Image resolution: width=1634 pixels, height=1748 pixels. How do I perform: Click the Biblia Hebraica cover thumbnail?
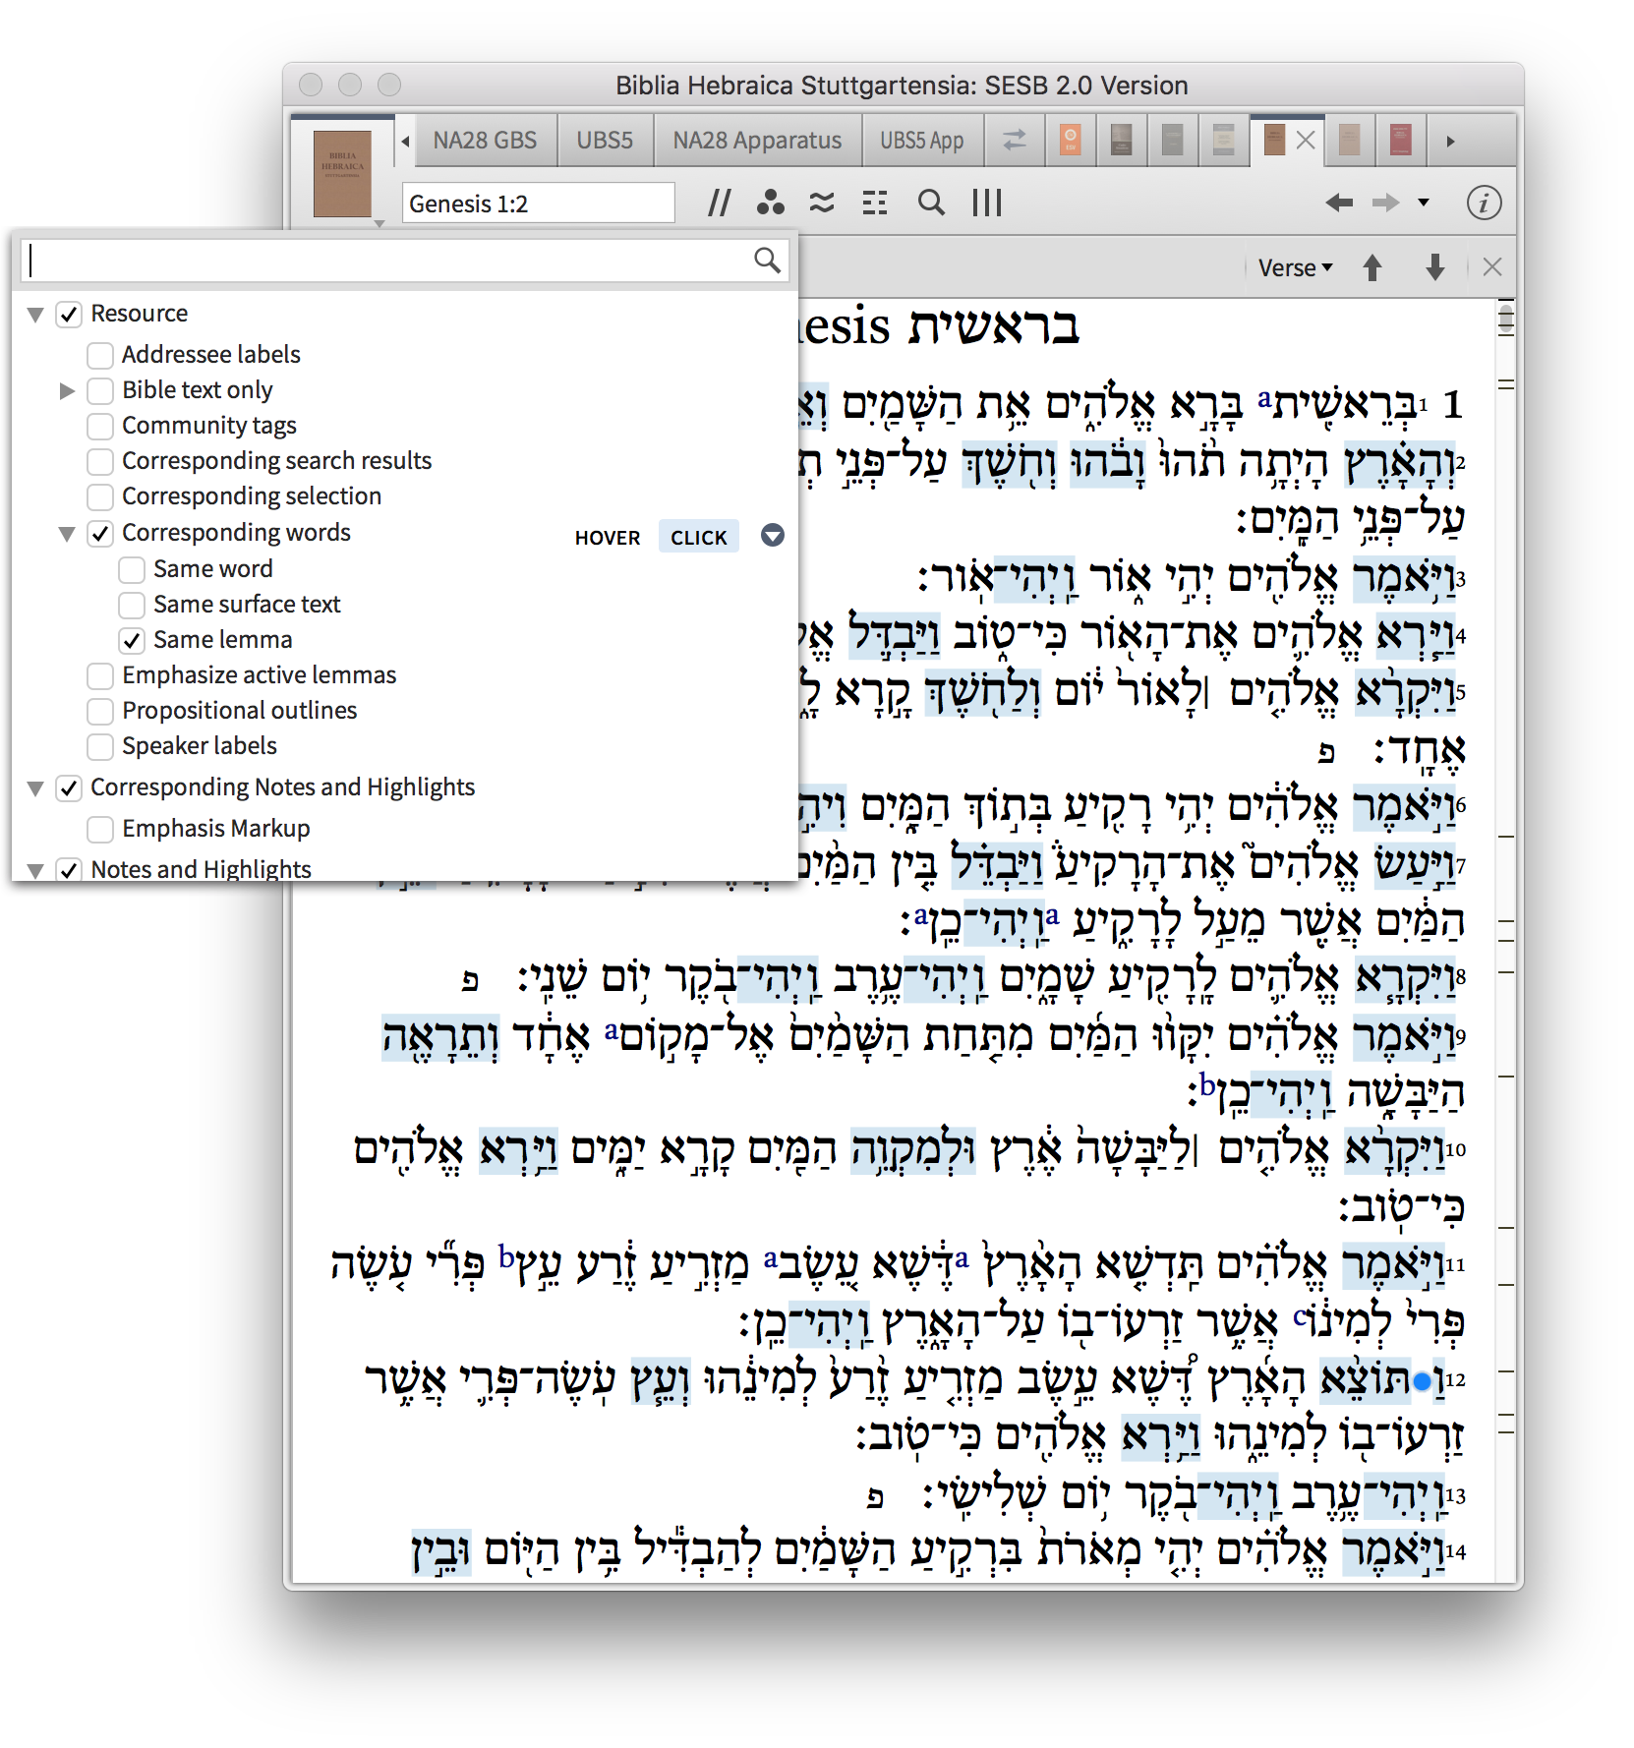click(342, 173)
